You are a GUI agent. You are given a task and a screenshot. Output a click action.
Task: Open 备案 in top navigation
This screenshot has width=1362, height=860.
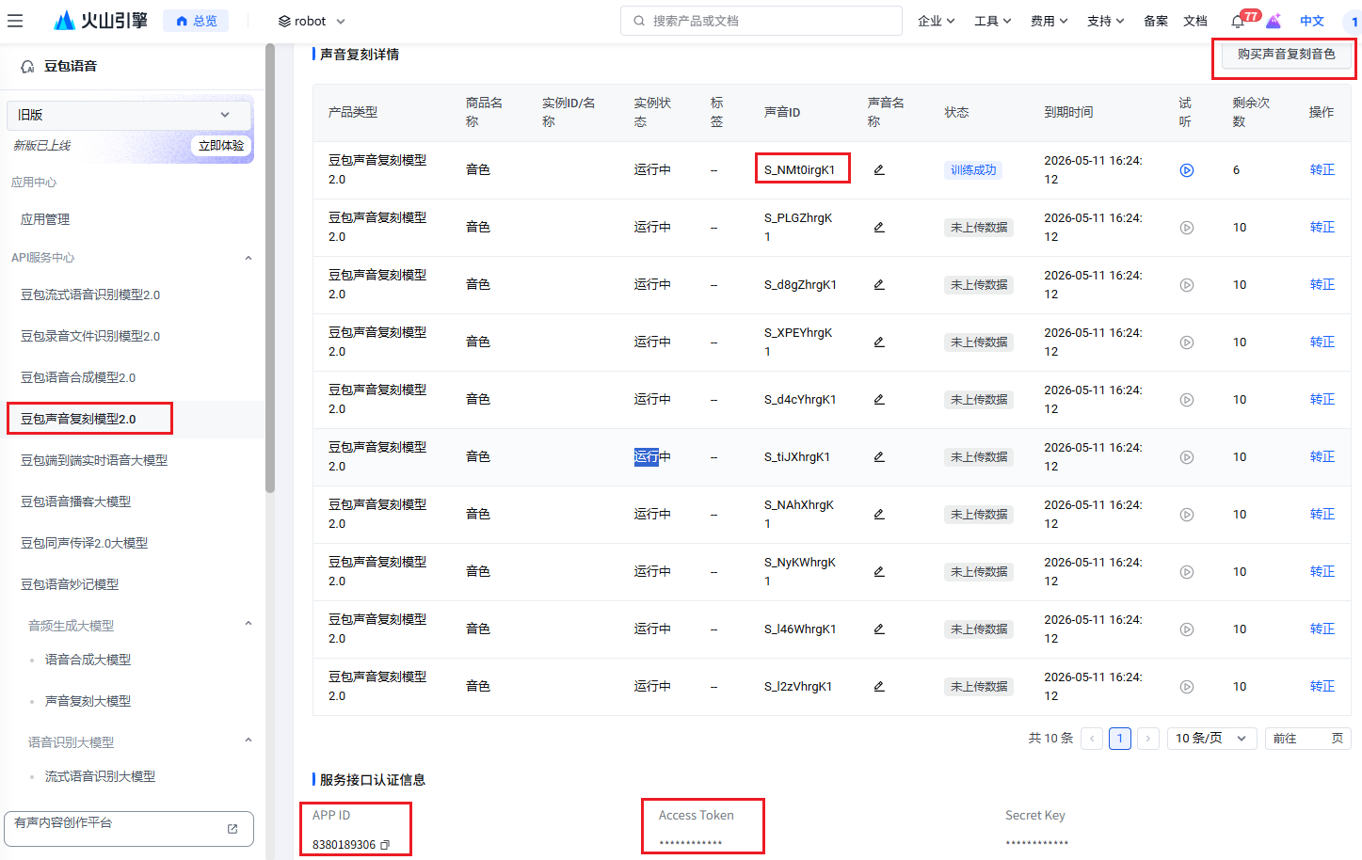[x=1156, y=21]
